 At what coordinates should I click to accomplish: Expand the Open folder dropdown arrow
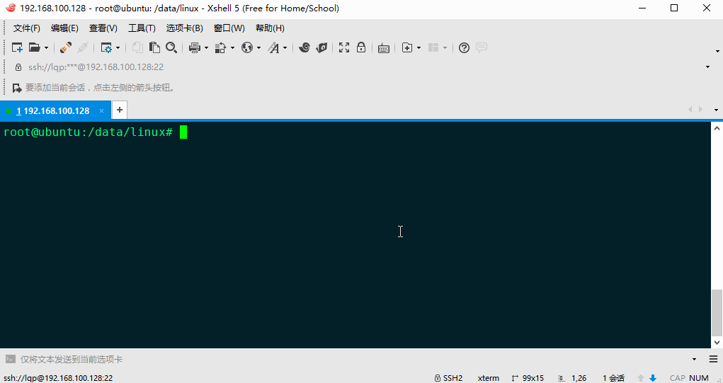tap(46, 47)
